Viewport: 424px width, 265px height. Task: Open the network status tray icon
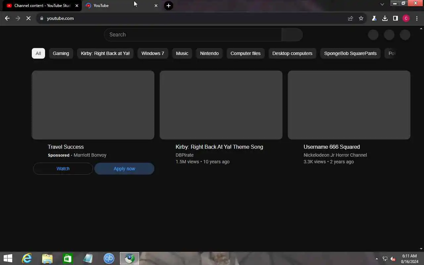[385, 259]
